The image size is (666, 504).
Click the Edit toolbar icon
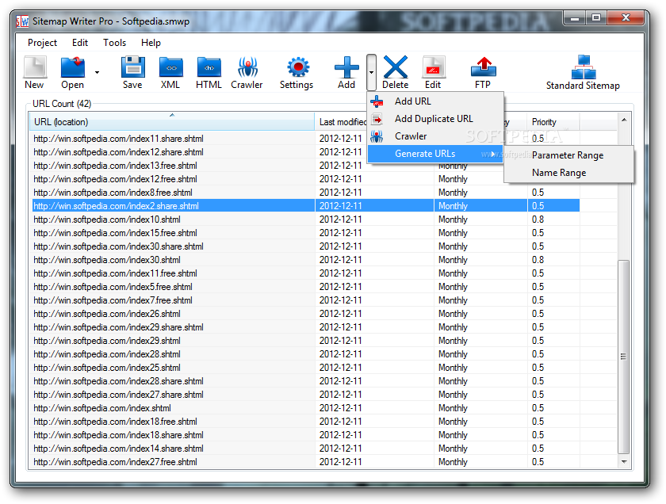point(433,67)
